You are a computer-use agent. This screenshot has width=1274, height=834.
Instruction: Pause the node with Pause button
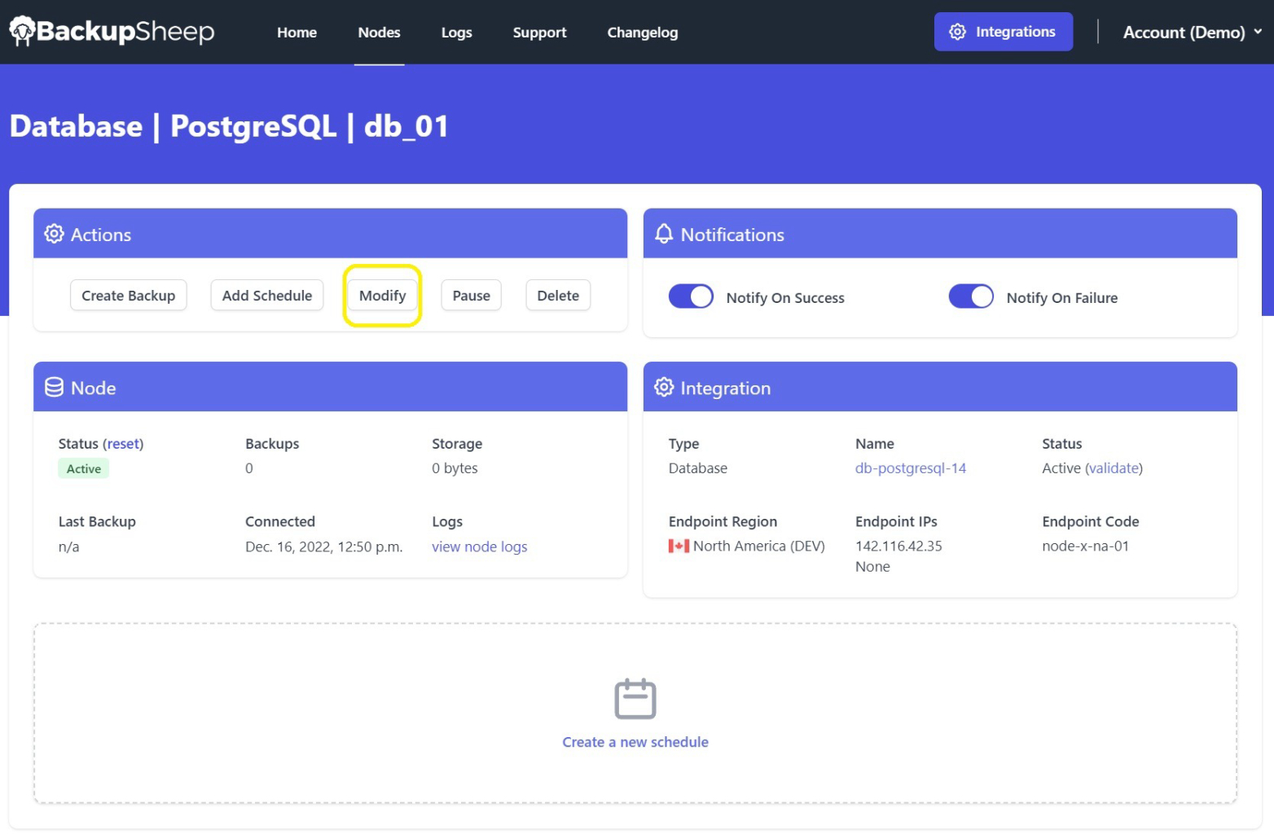click(x=471, y=296)
